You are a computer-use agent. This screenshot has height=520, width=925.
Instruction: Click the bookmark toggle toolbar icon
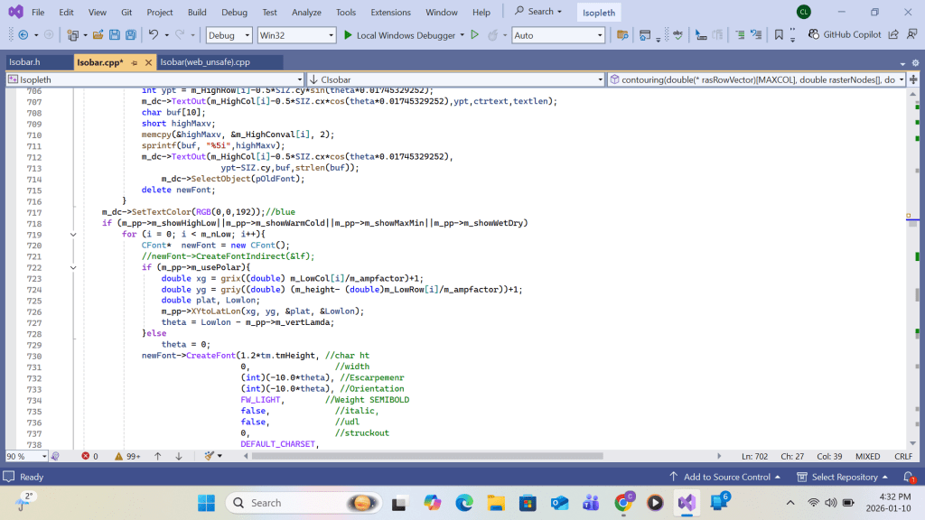tap(779, 35)
